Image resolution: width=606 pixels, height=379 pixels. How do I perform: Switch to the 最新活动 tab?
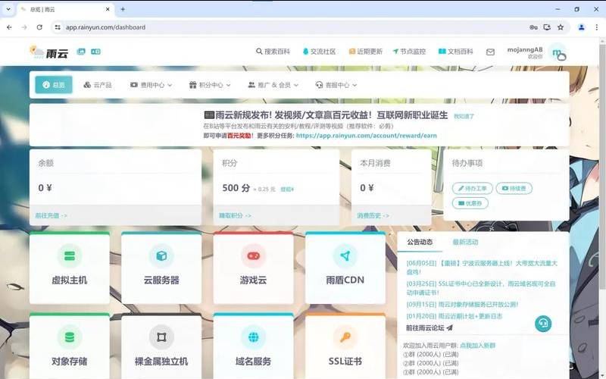[465, 242]
